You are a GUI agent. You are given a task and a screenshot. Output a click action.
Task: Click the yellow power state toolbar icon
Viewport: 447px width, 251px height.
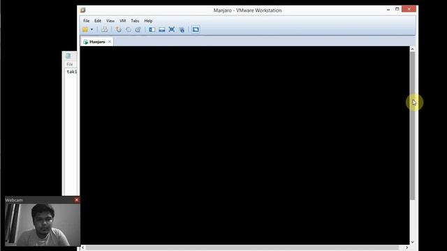pos(85,29)
